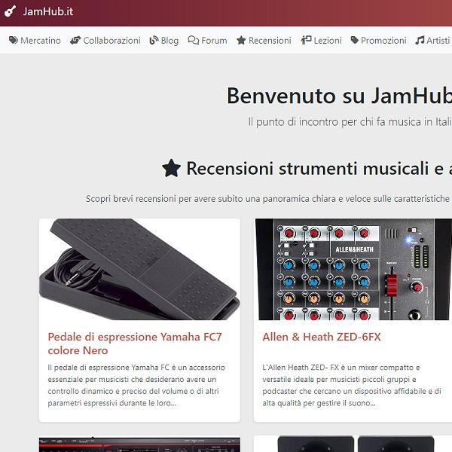Click the Mercatino tag icon
This screenshot has height=452, width=452.
point(14,40)
